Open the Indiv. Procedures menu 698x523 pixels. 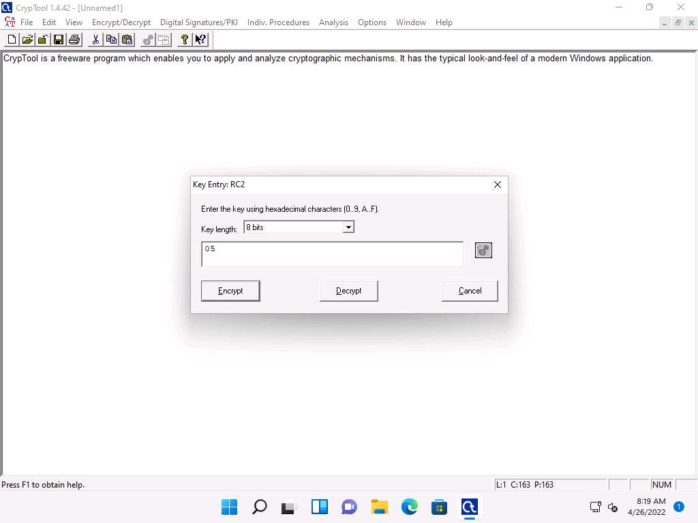278,22
